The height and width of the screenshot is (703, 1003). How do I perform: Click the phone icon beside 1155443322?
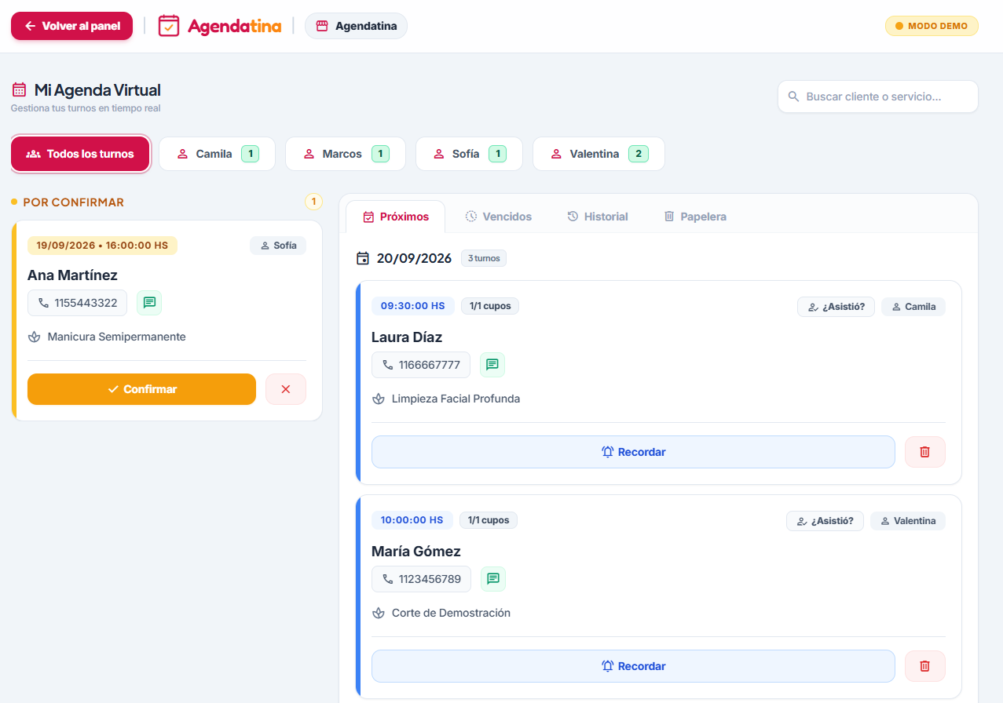click(x=43, y=303)
